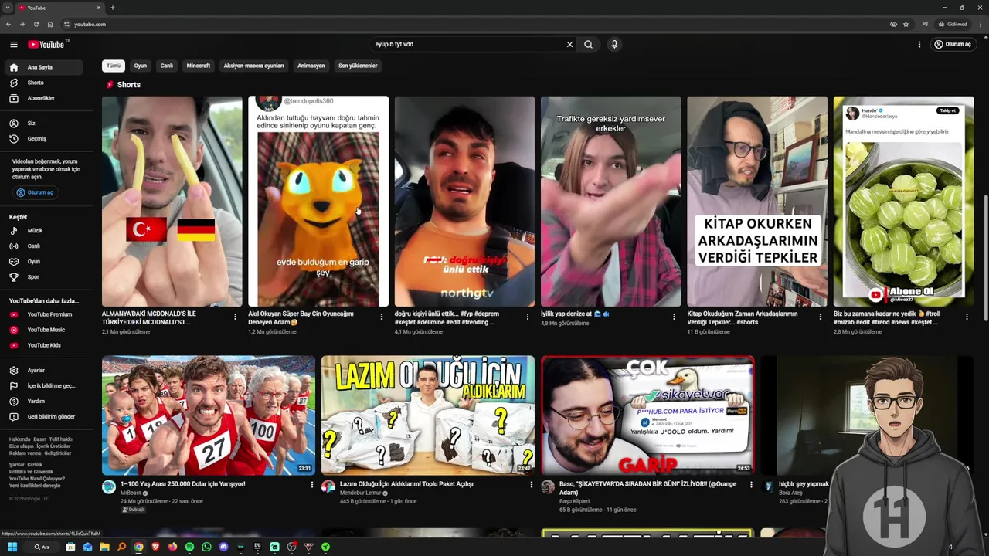Open Shorts from the sidebar
This screenshot has height=556, width=989.
click(x=43, y=83)
